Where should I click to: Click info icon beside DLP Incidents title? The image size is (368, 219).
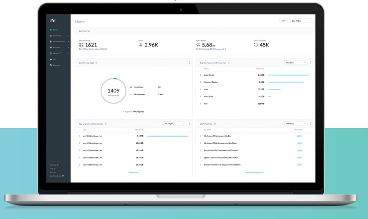click(x=215, y=124)
